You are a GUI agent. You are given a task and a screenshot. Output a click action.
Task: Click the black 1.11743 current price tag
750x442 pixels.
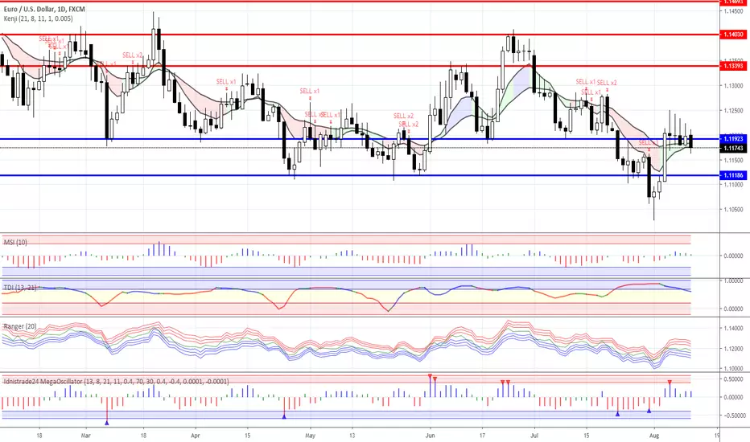[733, 148]
